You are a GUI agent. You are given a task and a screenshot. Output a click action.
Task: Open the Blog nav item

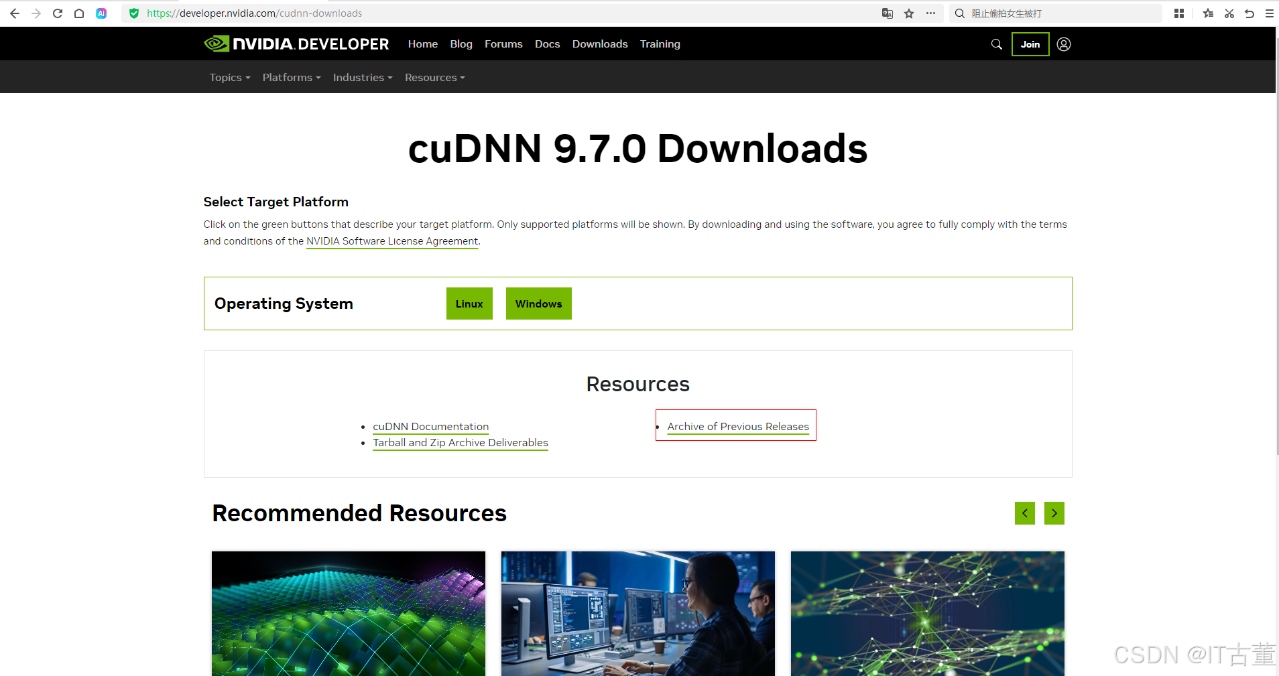point(461,44)
